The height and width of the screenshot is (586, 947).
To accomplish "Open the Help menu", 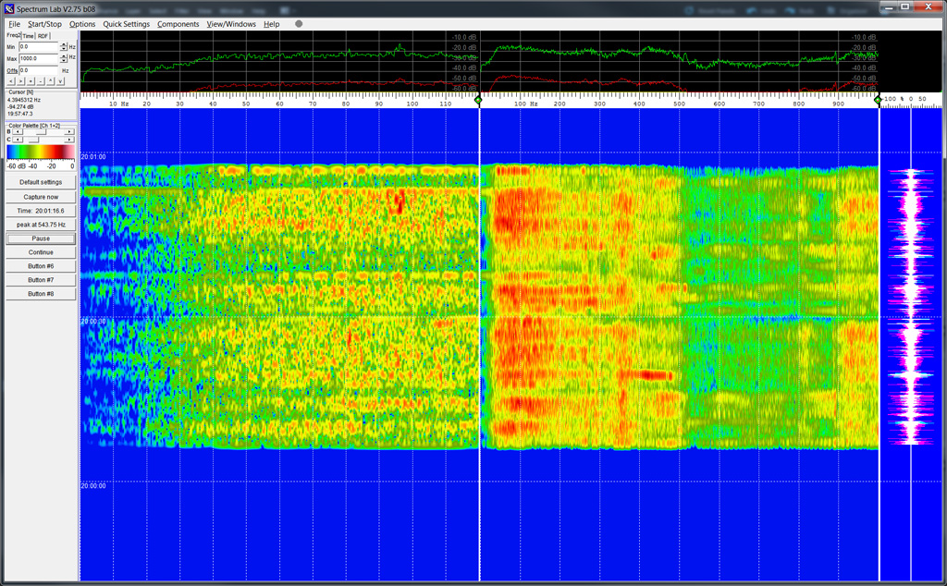I will (271, 24).
